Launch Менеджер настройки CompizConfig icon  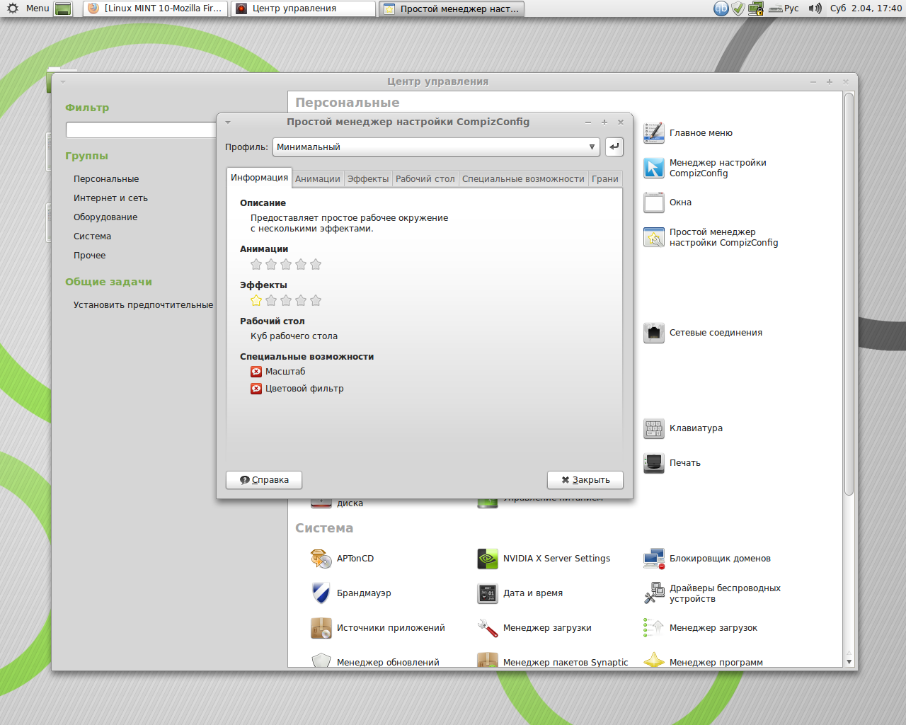tap(653, 168)
